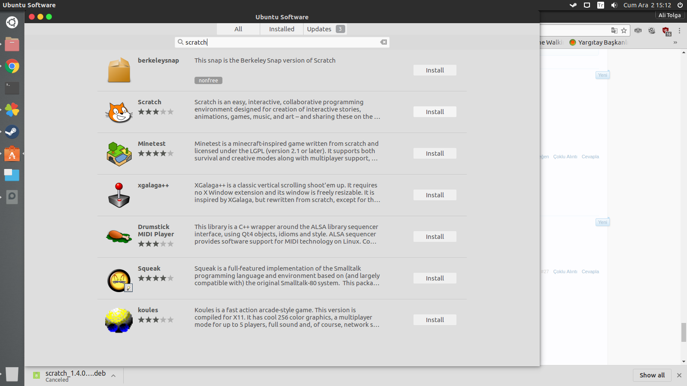Viewport: 687px width, 386px height.
Task: Open the volume indicator menu
Action: (x=614, y=5)
